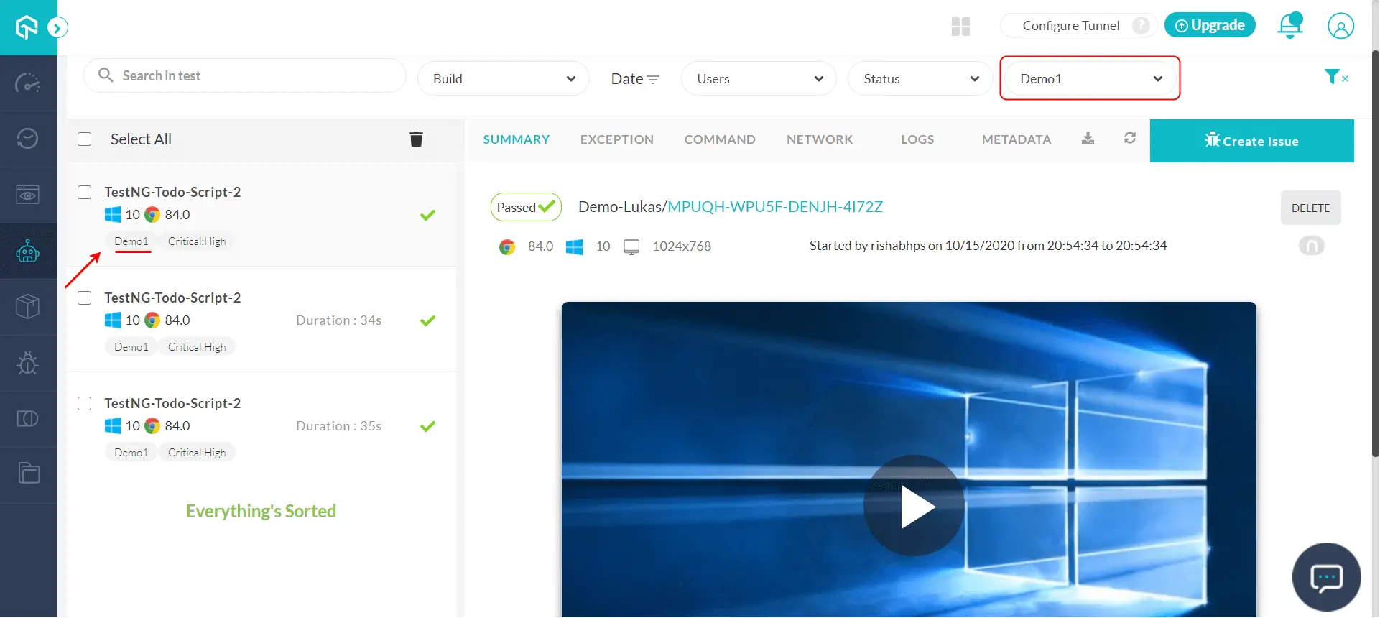Click the Create Issue button
Image resolution: width=1380 pixels, height=618 pixels.
(1252, 141)
